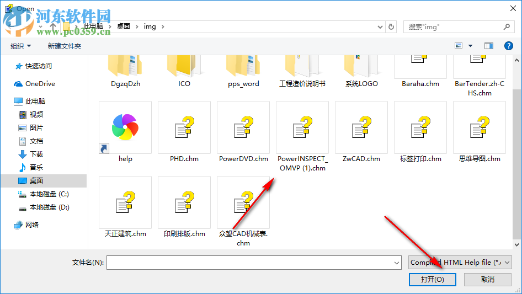This screenshot has width=522, height=294.
Task: Select the PowerDVD.chm file icon
Action: click(243, 127)
